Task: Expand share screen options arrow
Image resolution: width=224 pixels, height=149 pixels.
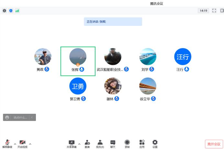Action: tap(79, 144)
